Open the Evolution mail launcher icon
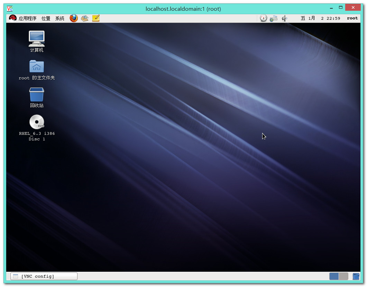The height and width of the screenshot is (287, 367). [x=85, y=18]
